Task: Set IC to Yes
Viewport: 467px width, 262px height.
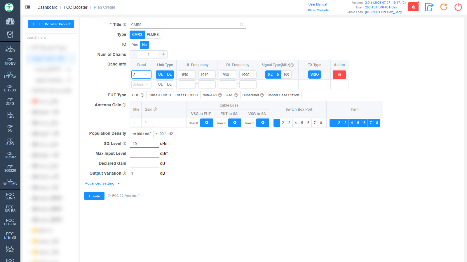Action: pos(135,45)
